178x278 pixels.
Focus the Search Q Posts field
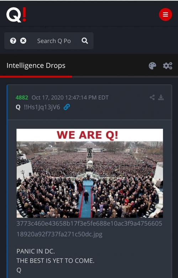point(54,41)
